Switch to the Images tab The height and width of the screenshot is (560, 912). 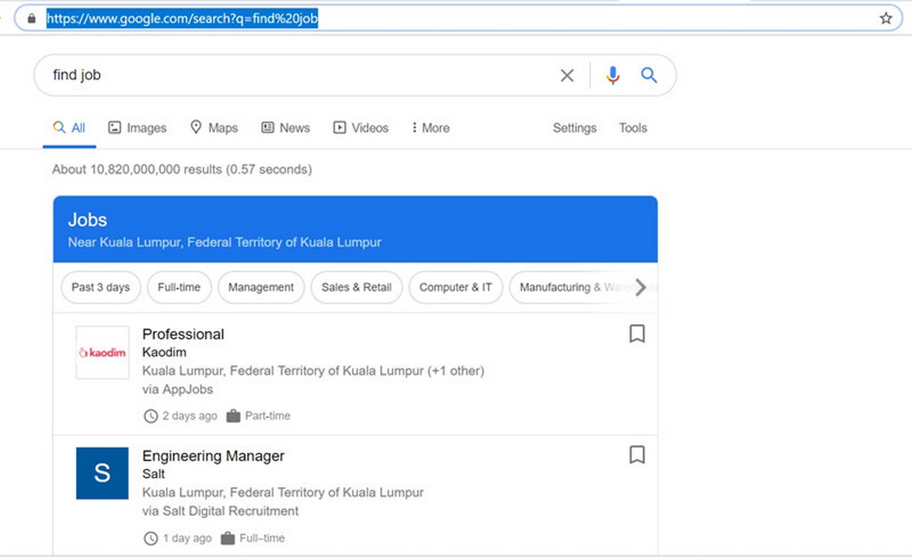[137, 128]
